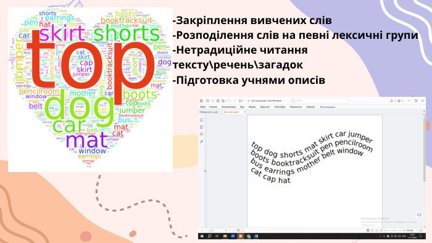432x243 pixels.
Task: Click the zoom percentage value box
Action: [x=411, y=230]
